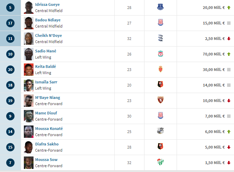
Task: Click the Amiens club crest icon
Action: point(160,131)
